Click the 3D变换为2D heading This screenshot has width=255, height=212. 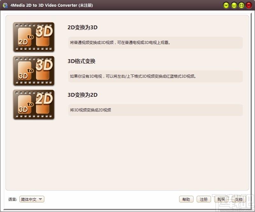coord(83,95)
